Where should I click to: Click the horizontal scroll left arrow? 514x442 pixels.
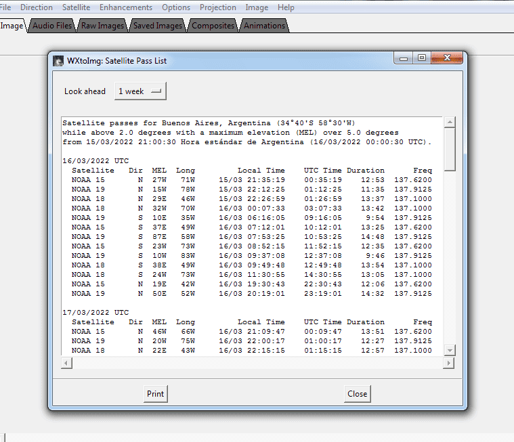point(66,363)
